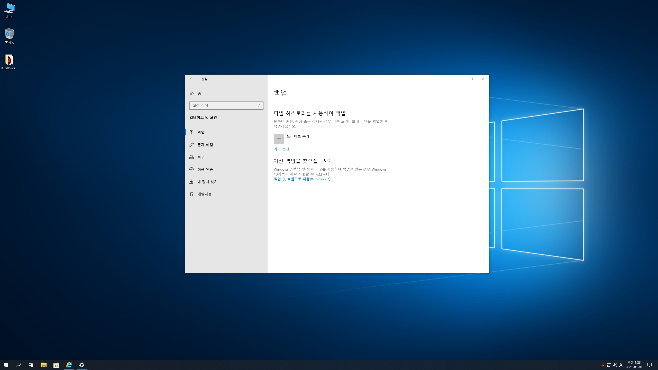Open Internet Explorer taskbar icon
The width and height of the screenshot is (658, 370).
69,365
